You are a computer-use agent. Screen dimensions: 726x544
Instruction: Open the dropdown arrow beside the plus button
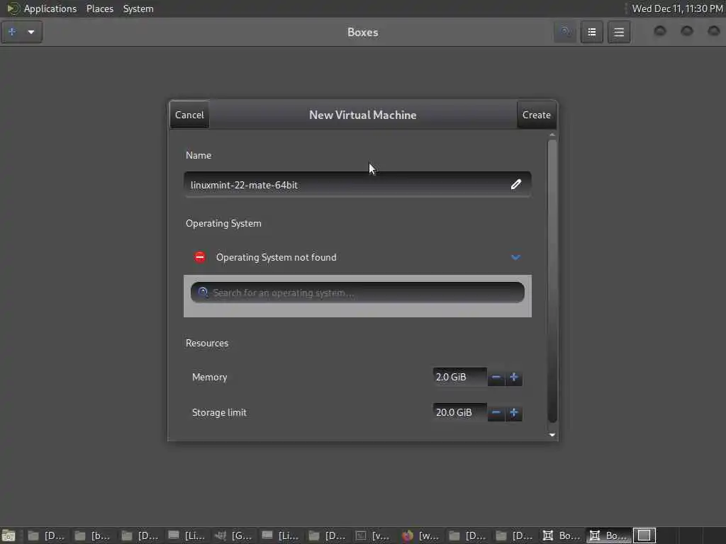coord(31,32)
